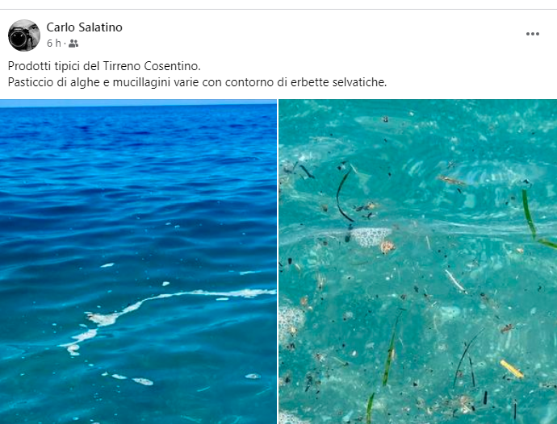Viewport: 557px width, 424px height.
Task: Click the phrase "erbette selvatiche" in caption
Action: (x=338, y=82)
